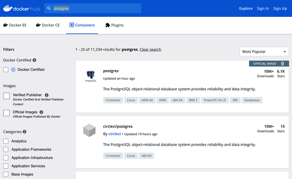Switch to the Docker CE tab
Image resolution: width=292 pixels, height=179 pixels.
(48, 25)
